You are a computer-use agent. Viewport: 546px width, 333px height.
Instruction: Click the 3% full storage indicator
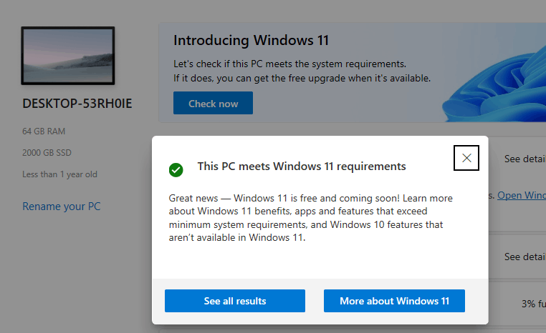pos(534,304)
